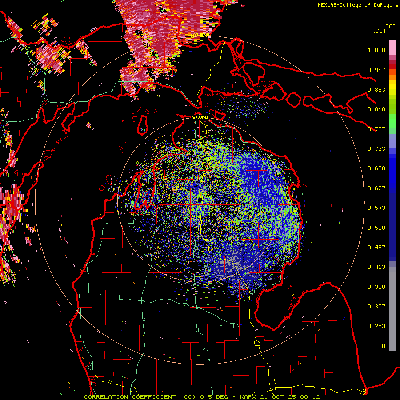Select the 0.787 scale value

click(376, 129)
